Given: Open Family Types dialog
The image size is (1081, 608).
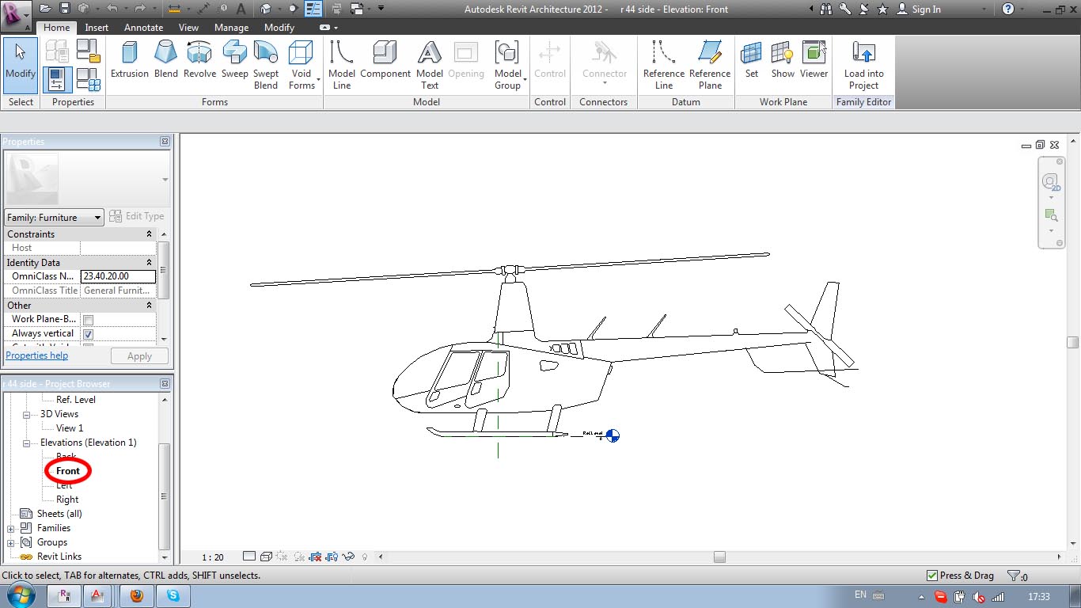Looking at the screenshot, I should 89,79.
